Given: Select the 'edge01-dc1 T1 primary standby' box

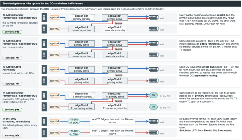Looking at the screenshot, I should pyautogui.click(x=82, y=95).
